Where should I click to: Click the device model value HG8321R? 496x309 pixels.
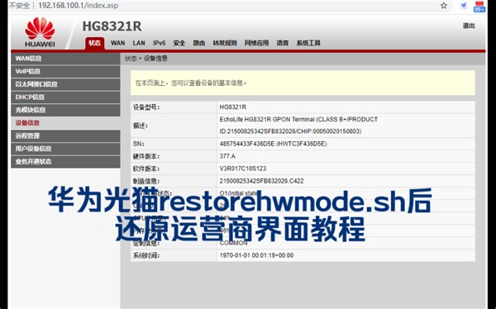pos(233,107)
